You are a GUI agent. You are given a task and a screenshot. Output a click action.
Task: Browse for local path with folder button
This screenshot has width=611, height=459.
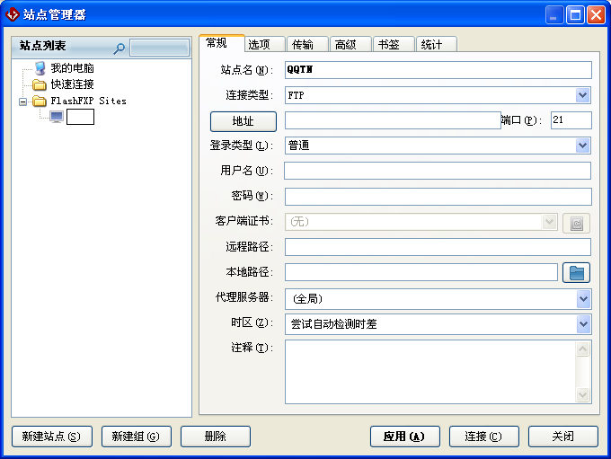point(576,273)
